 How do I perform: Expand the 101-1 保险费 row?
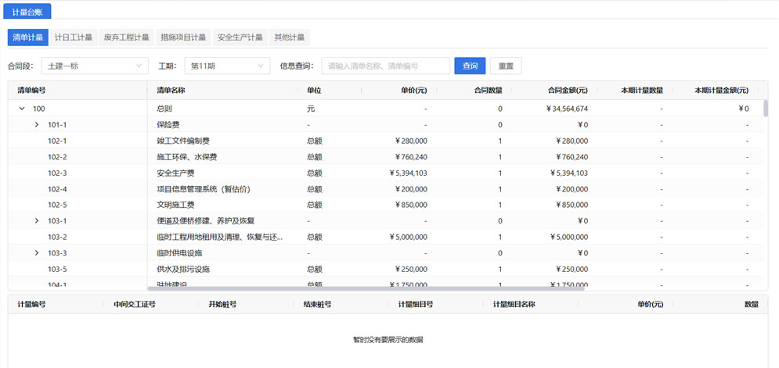click(37, 125)
